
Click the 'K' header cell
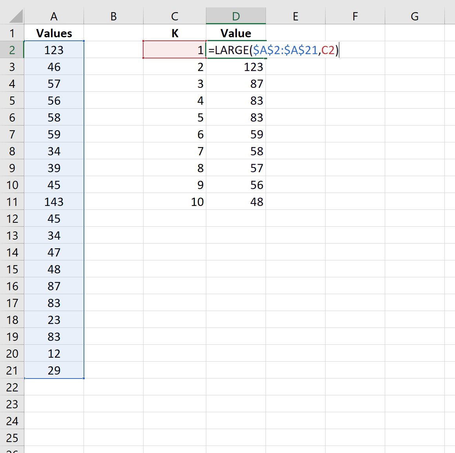pos(175,33)
